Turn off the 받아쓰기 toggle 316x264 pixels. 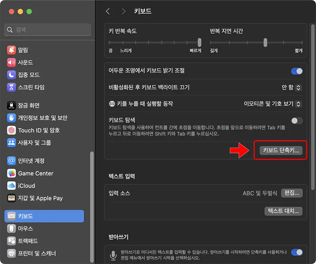pos(296,252)
